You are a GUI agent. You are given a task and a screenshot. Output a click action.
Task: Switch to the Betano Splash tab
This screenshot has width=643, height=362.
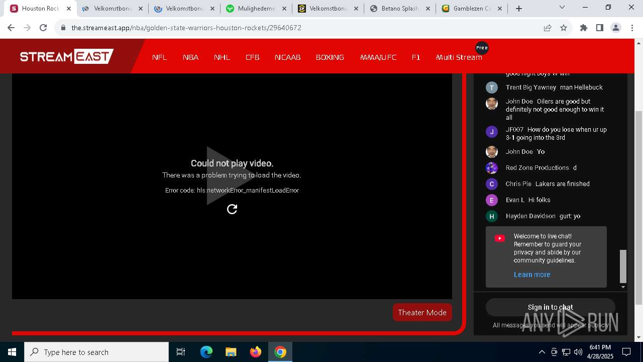click(x=400, y=9)
